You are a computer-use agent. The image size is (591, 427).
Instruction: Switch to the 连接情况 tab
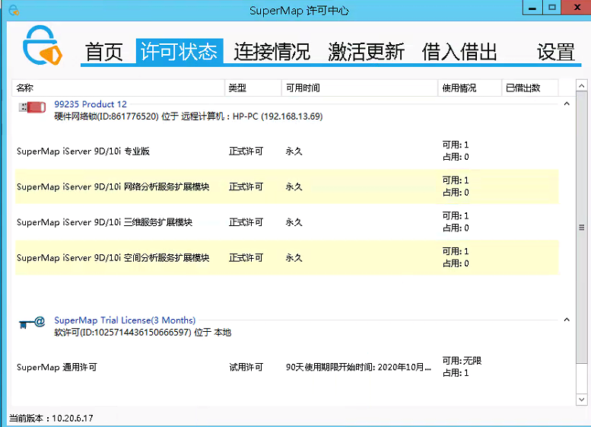272,52
